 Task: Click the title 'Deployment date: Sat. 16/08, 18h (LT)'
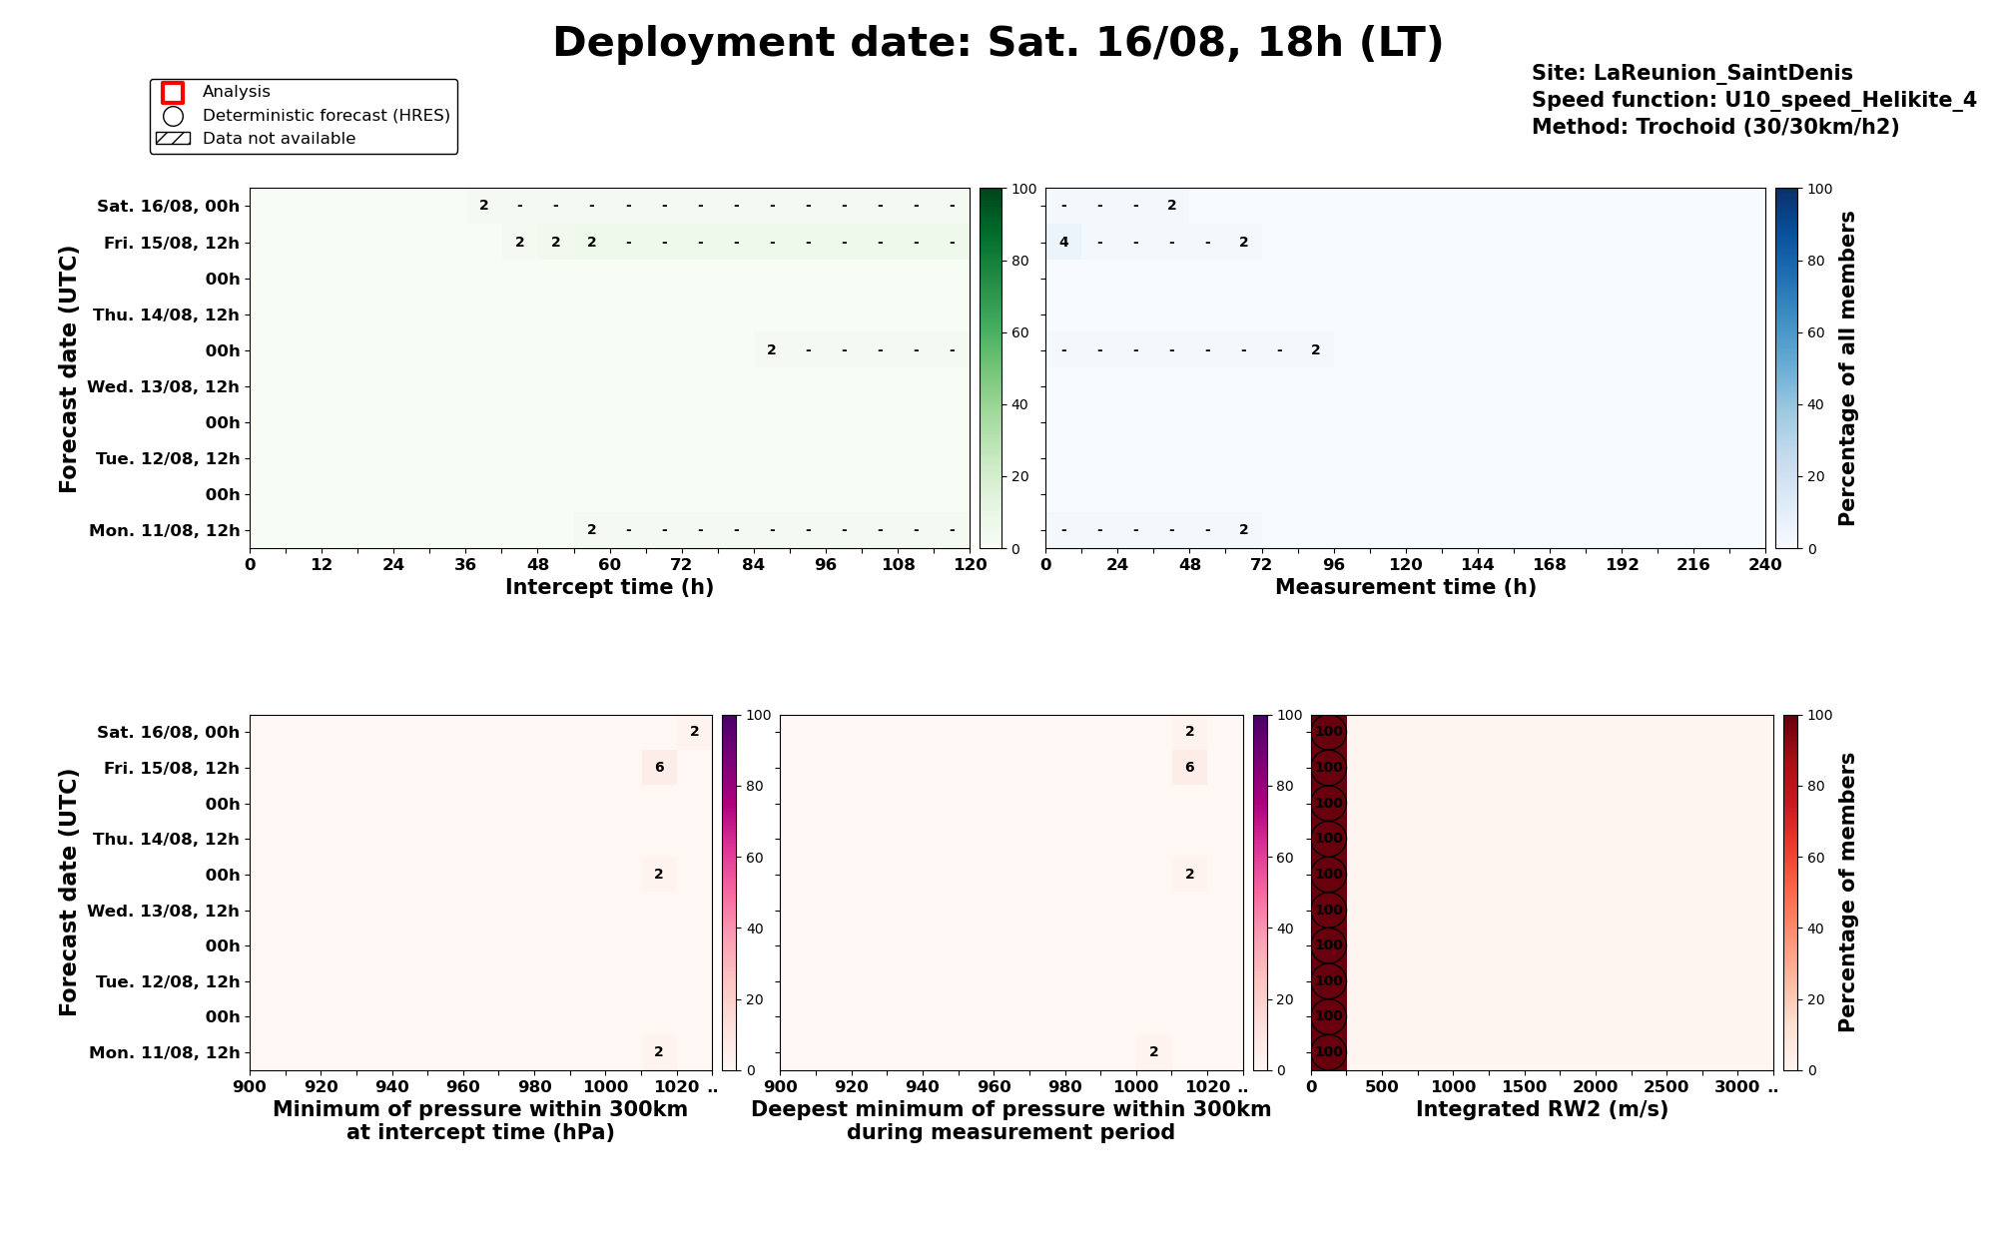[x=998, y=44]
